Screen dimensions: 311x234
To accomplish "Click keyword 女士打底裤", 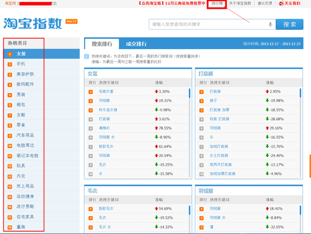I will [x=219, y=156].
